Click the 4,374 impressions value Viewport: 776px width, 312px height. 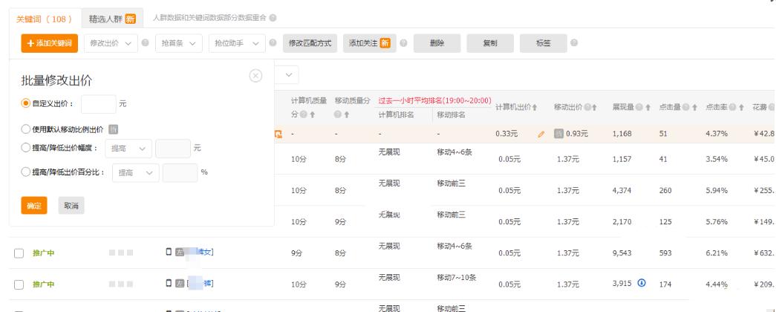(622, 191)
